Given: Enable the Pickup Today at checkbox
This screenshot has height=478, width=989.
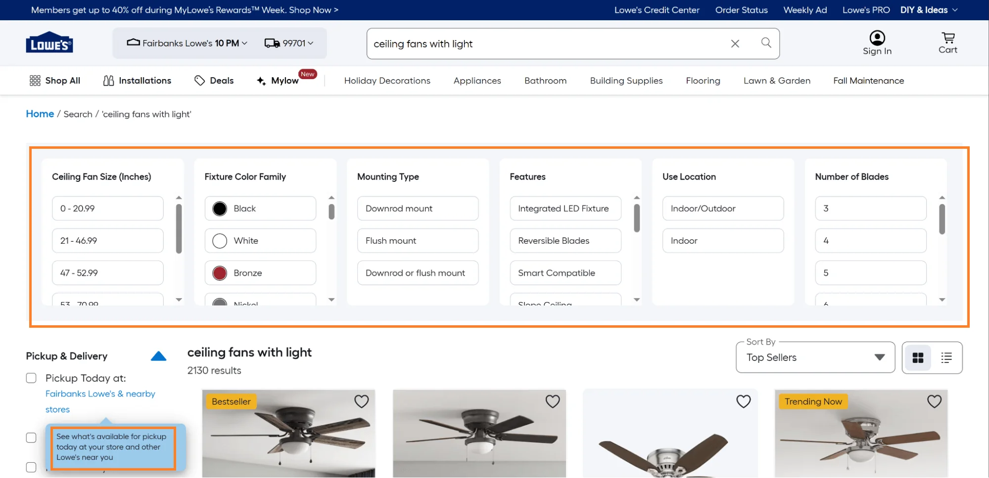Looking at the screenshot, I should coord(31,378).
